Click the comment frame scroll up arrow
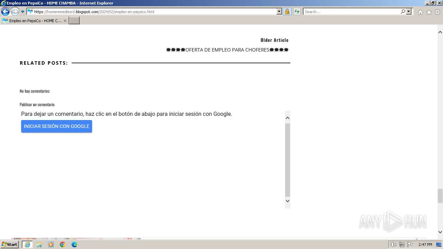443x249 pixels. click(x=287, y=118)
